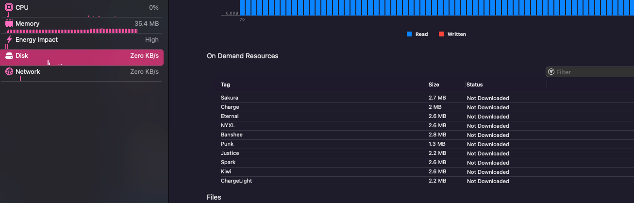Click Not Downloaded status for ChargeLight

click(488, 181)
